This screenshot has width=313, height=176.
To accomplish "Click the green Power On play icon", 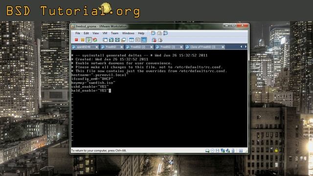I will coord(89,40).
